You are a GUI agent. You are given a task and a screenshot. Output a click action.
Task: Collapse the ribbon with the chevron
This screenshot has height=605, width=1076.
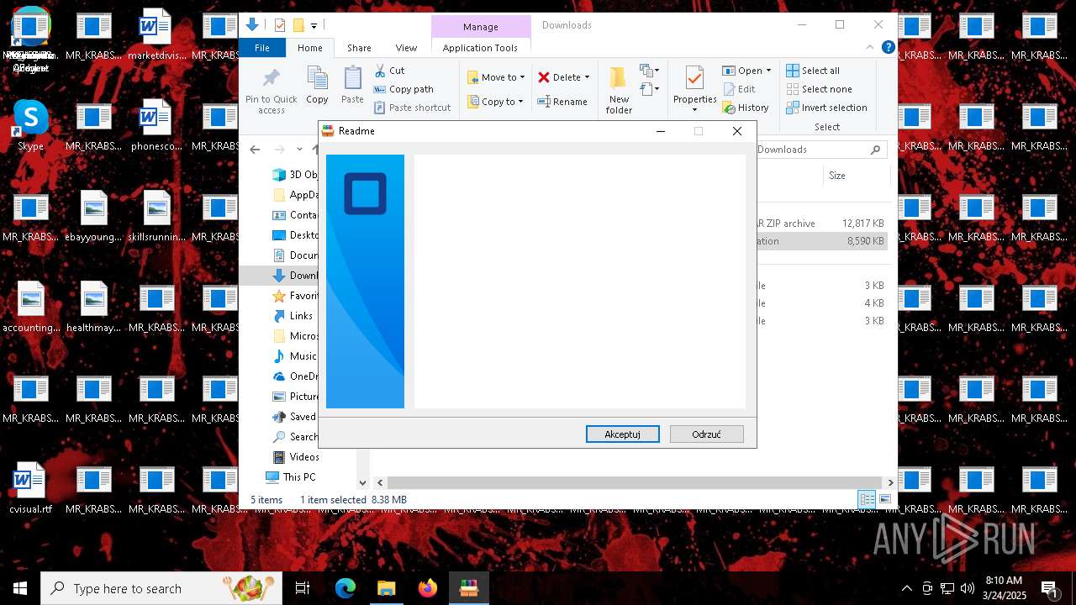[x=870, y=47]
